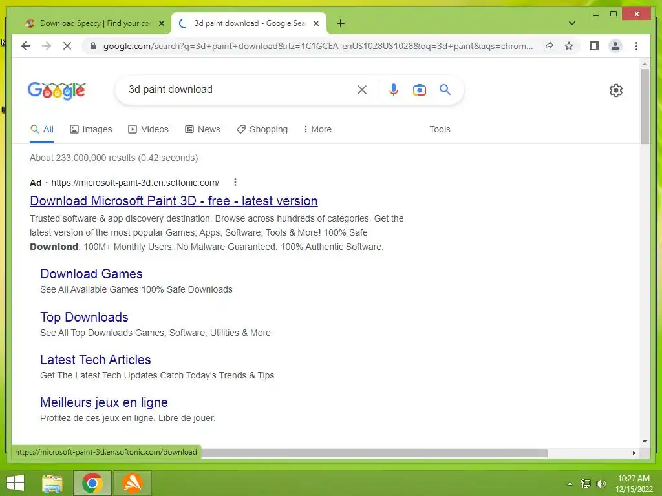
Task: Open the Windows Start menu
Action: pos(16,483)
